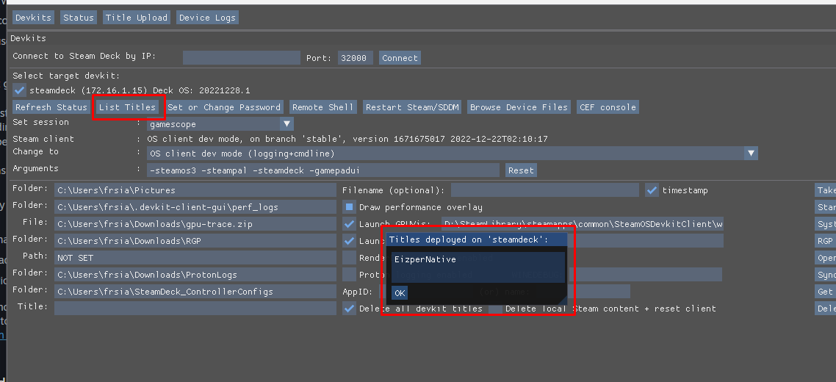Toggle the steamdeck devkit checkbox

20,90
